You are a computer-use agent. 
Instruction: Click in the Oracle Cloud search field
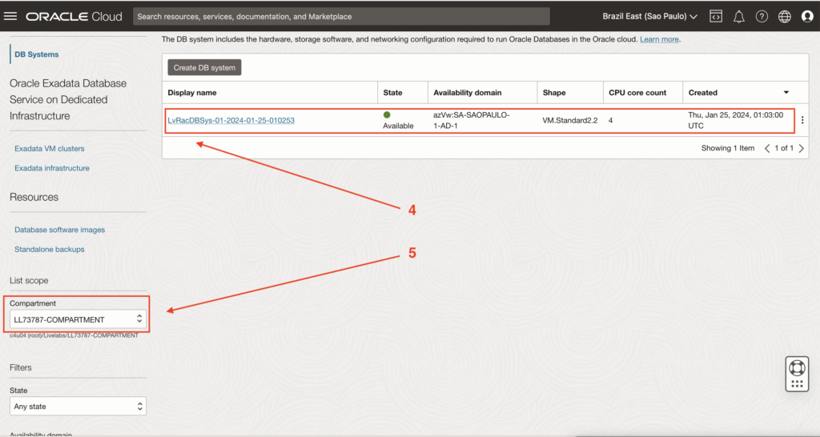[x=340, y=16]
